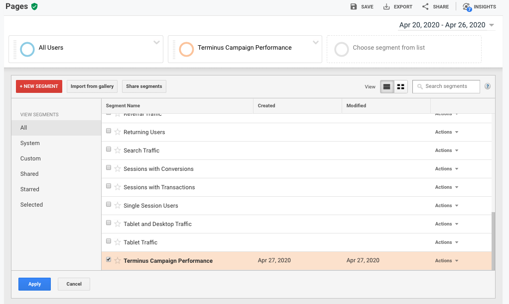The image size is (509, 304).
Task: Star the Returning Users segment
Action: (118, 132)
